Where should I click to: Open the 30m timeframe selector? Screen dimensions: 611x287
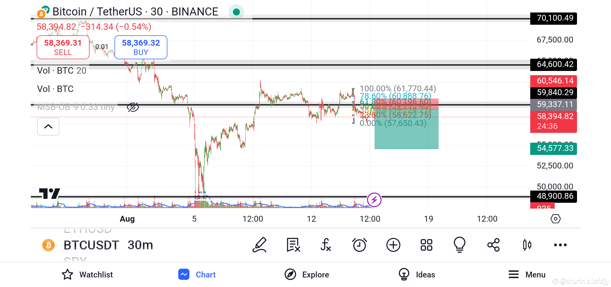[x=140, y=245]
